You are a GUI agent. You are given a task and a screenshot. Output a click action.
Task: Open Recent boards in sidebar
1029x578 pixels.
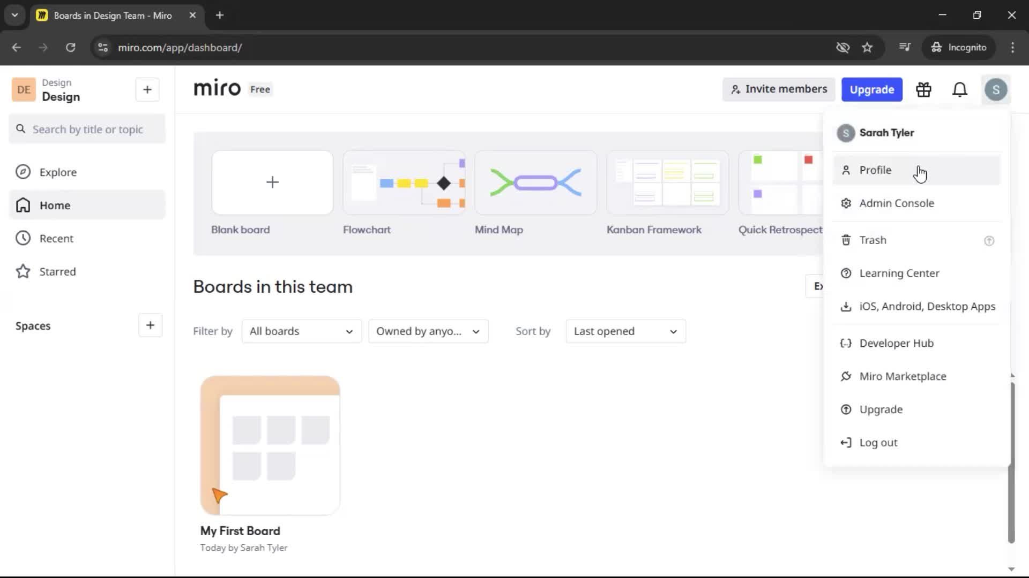click(x=87, y=239)
